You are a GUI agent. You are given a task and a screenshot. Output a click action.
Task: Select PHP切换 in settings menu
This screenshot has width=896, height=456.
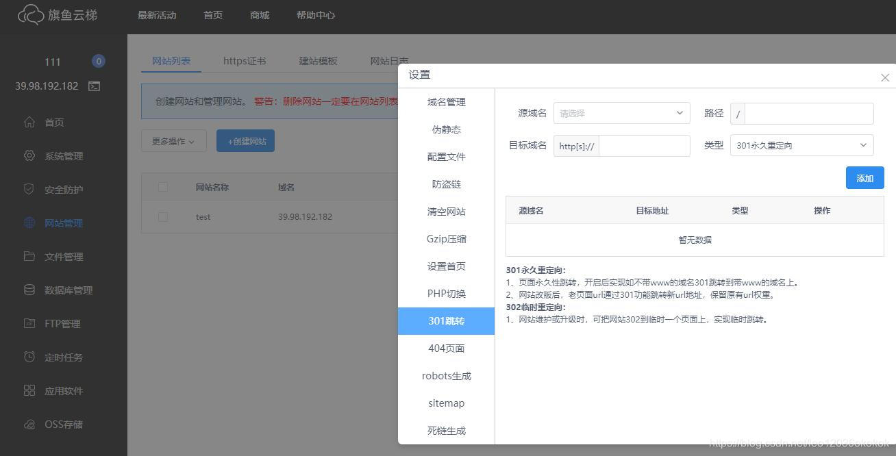point(446,294)
